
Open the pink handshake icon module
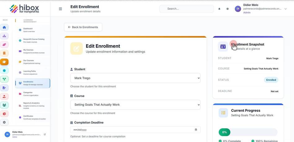point(4,44)
